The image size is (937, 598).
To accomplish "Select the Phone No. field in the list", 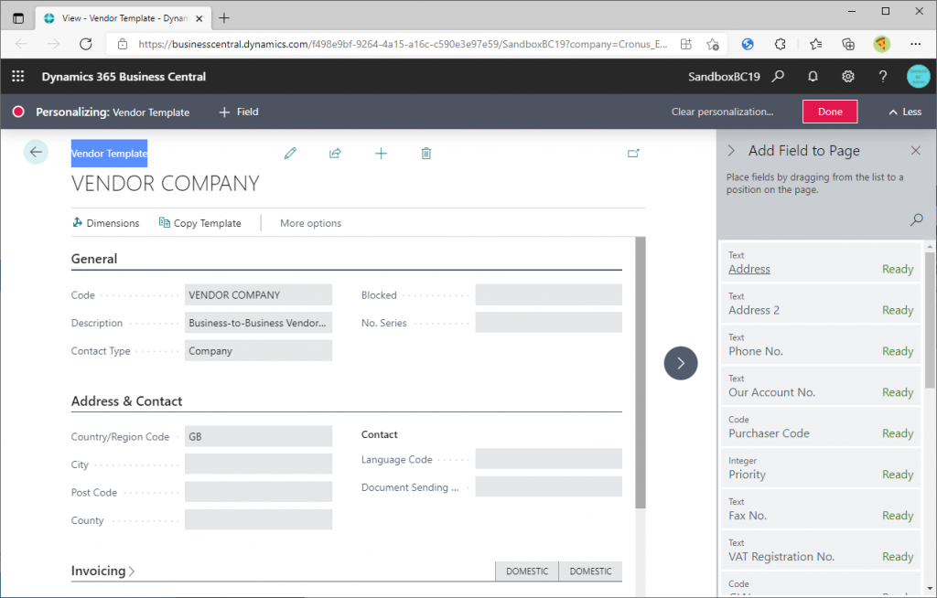I will tap(821, 346).
